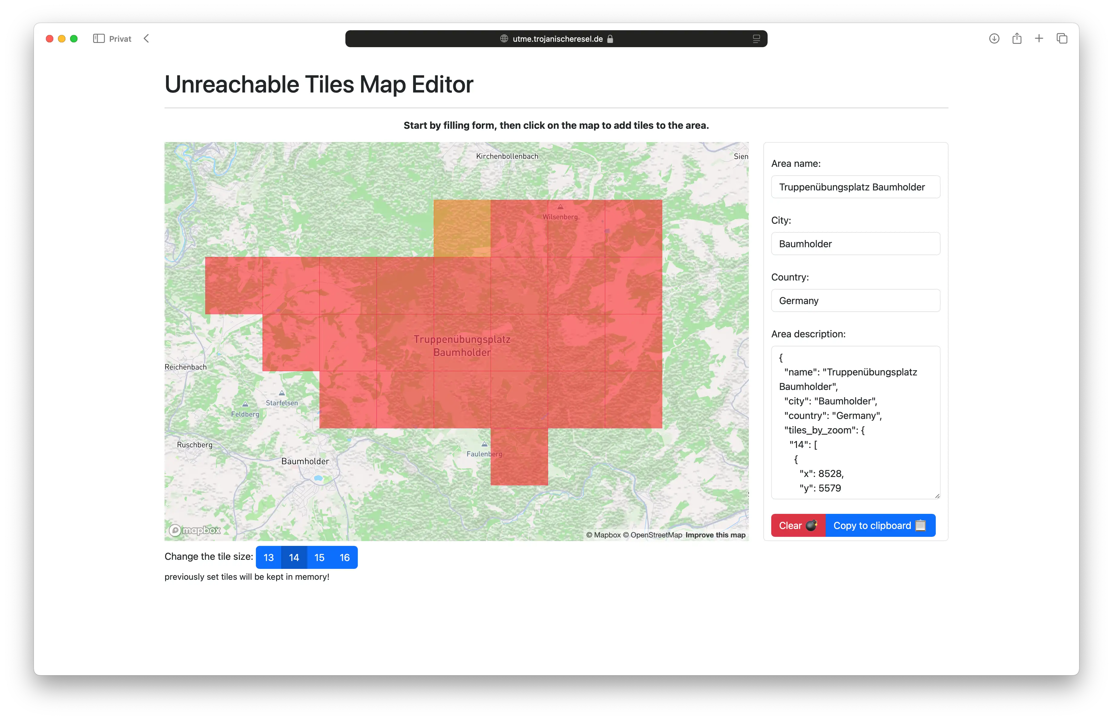Open the downloads icon in toolbar
1113x720 pixels.
point(994,39)
